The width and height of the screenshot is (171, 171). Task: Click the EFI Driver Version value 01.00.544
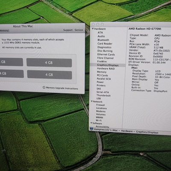[159, 62]
